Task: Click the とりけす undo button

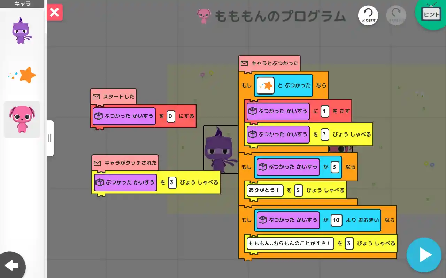Action: coord(368,16)
